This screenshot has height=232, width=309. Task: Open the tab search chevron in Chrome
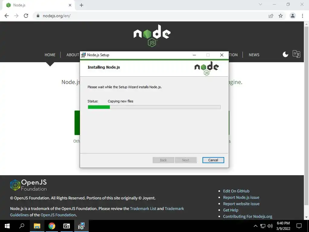(260, 4)
